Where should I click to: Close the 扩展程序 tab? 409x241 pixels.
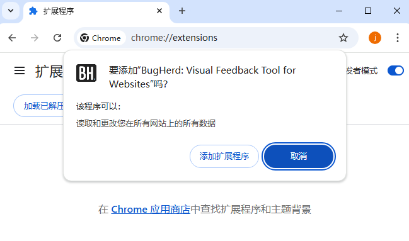pos(159,11)
